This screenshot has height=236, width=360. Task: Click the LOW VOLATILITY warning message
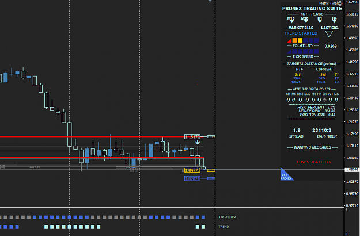[314, 162]
